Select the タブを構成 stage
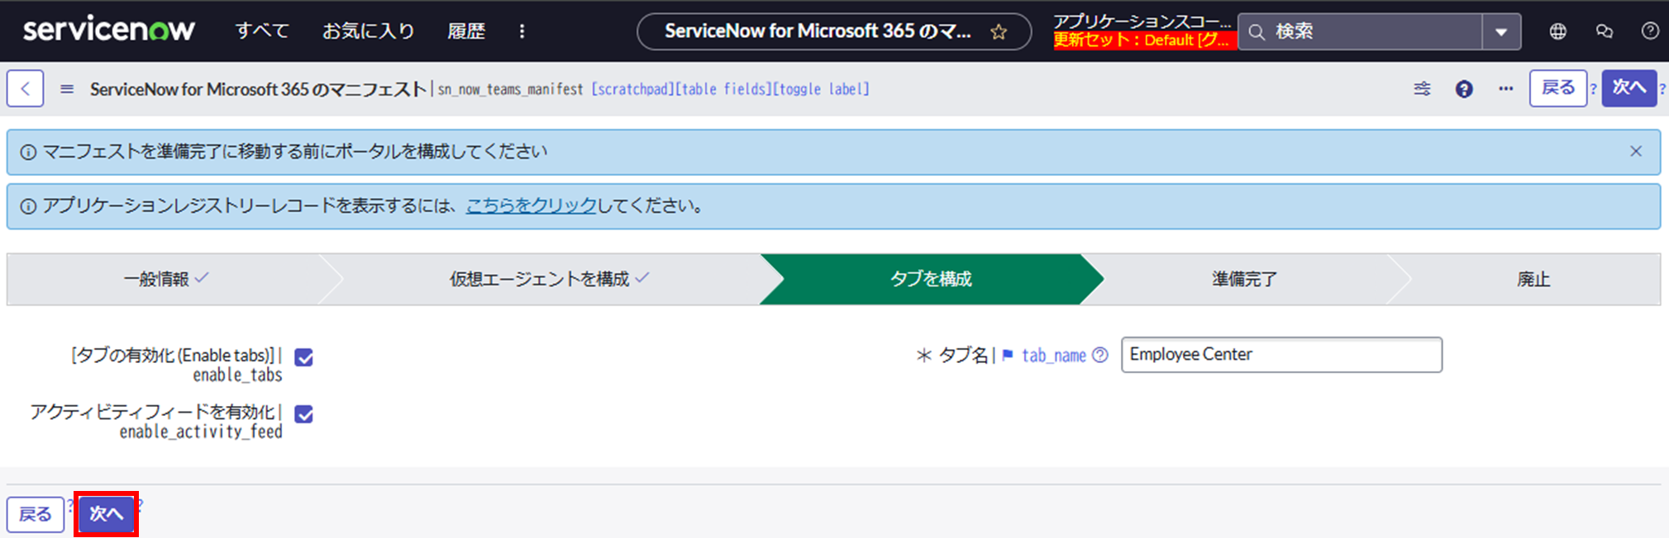The width and height of the screenshot is (1669, 538). (x=931, y=279)
